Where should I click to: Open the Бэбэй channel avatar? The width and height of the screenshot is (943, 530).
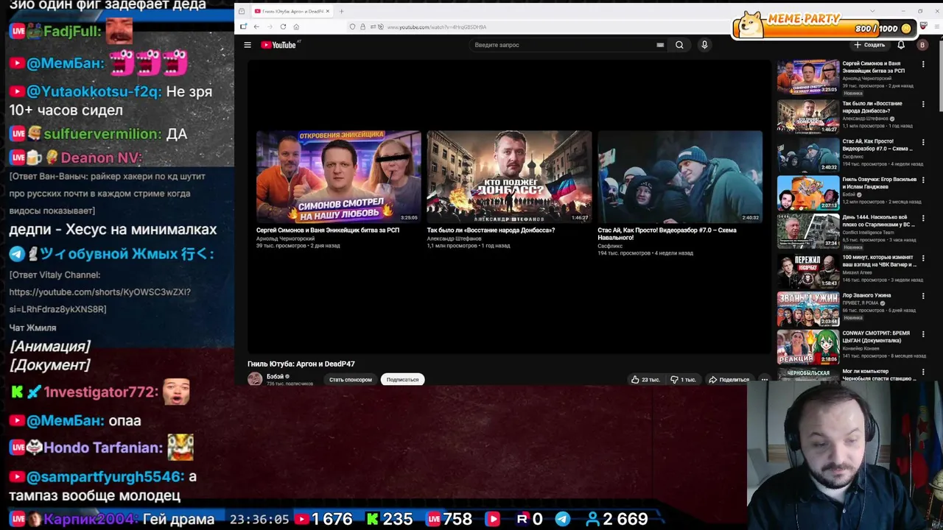[255, 379]
